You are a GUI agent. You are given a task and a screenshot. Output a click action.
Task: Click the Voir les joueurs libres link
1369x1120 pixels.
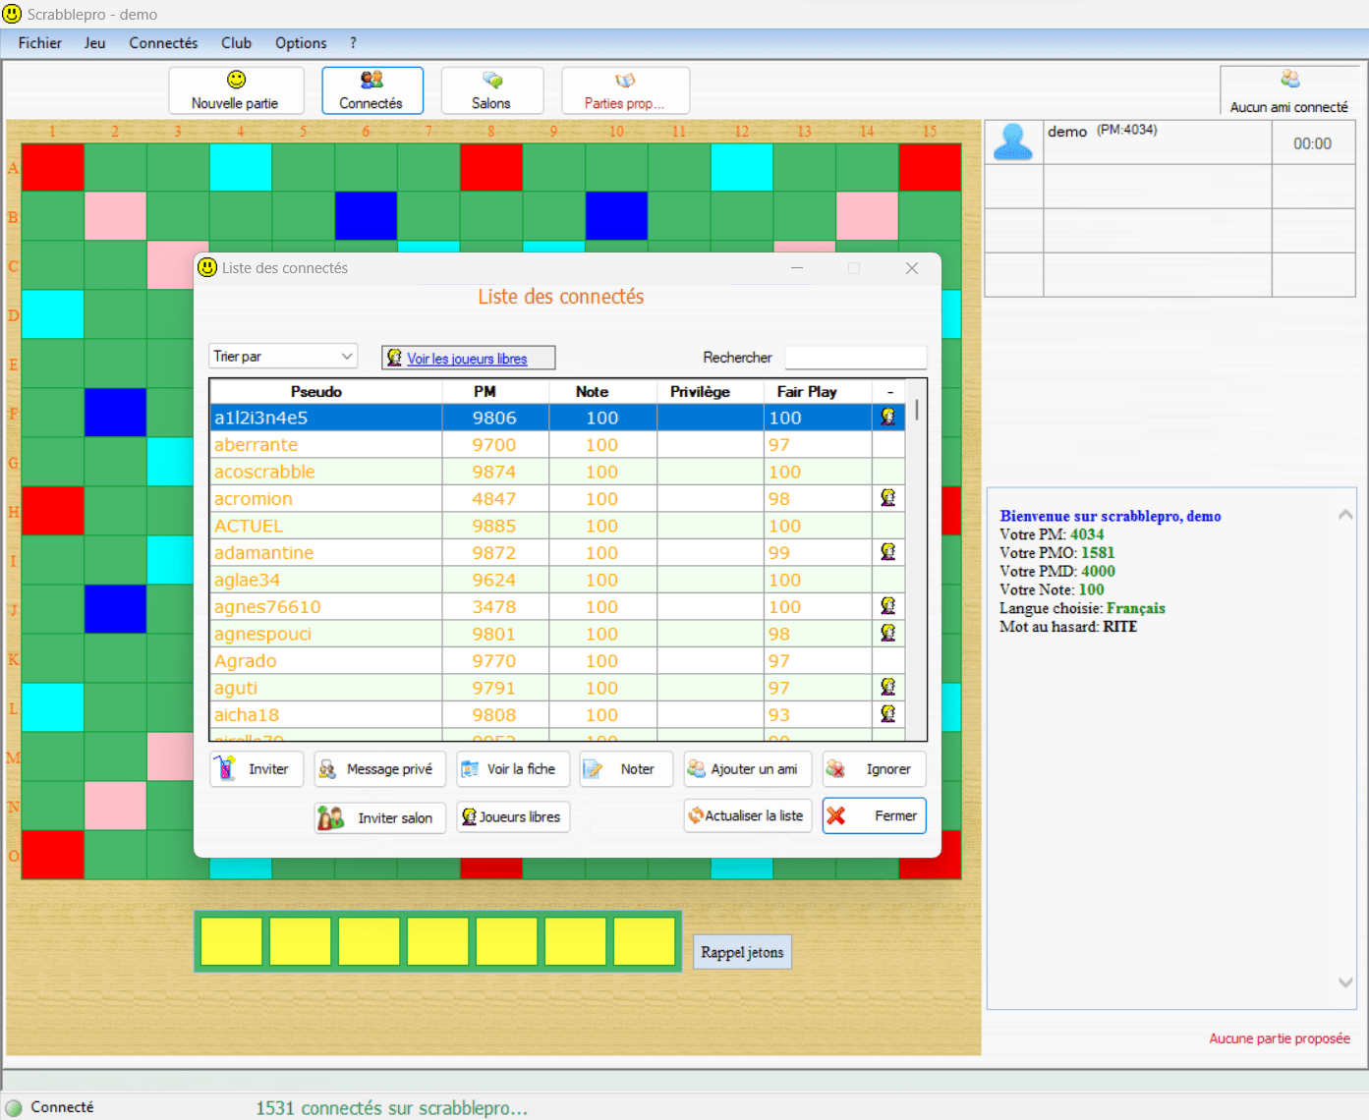(x=468, y=359)
